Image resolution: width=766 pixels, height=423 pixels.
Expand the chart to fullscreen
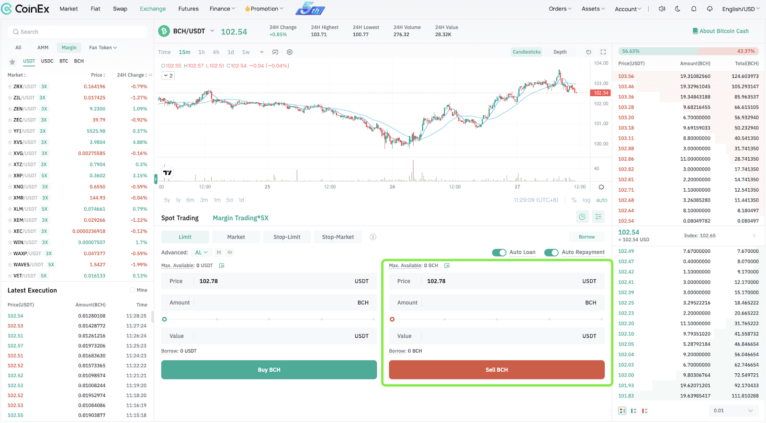tap(603, 52)
